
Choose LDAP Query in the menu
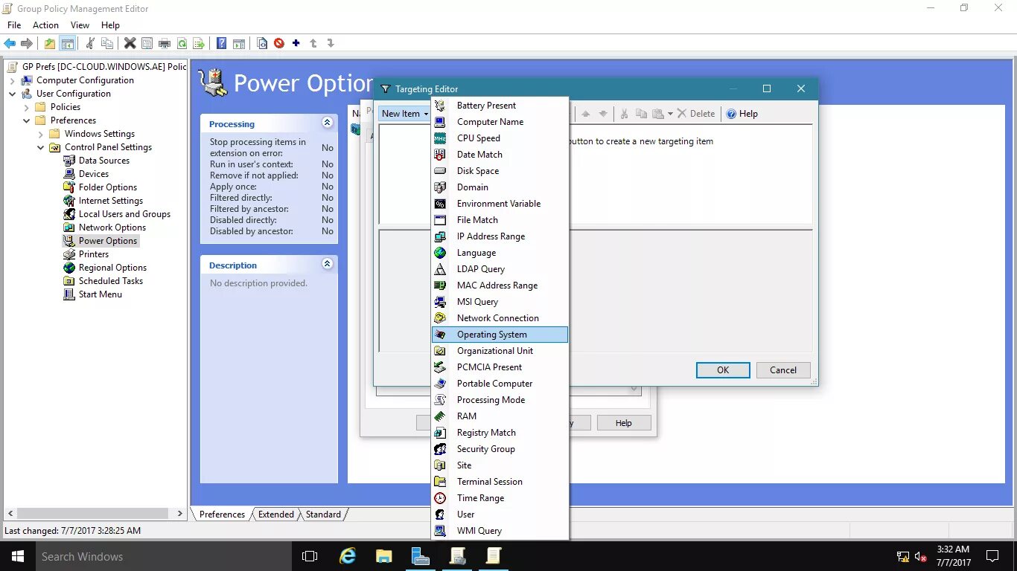[500, 269]
